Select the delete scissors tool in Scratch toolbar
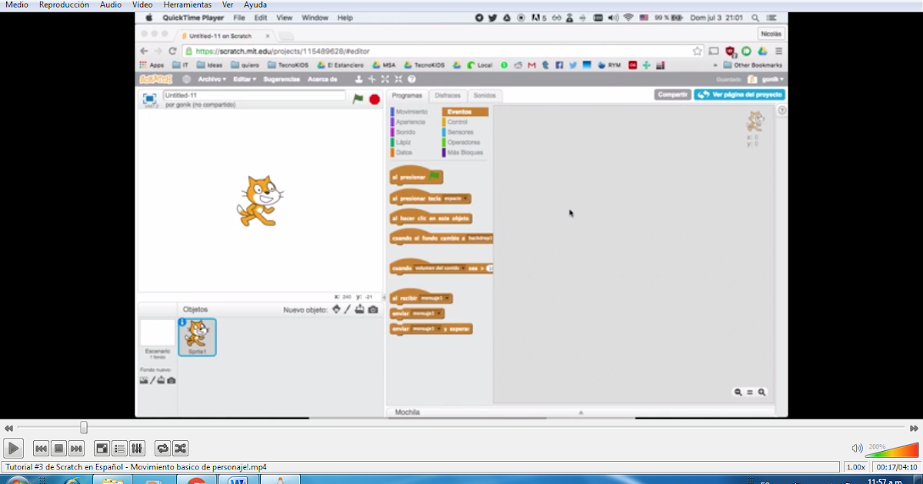The height and width of the screenshot is (484, 923). coord(372,79)
